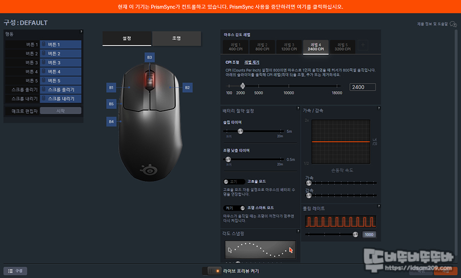The height and width of the screenshot is (278, 461).
Task: Open help for 배터리 절약 설정 panel
Action: (298, 108)
